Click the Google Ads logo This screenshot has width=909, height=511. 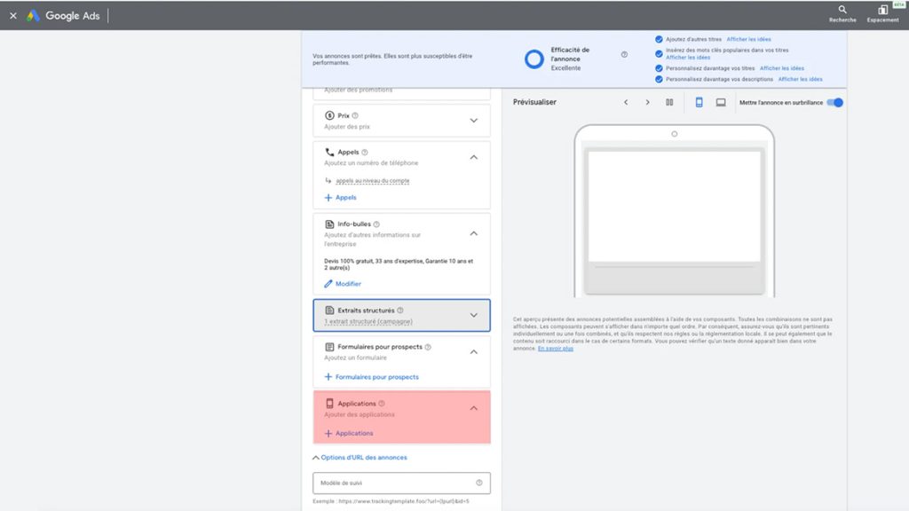[x=63, y=16]
